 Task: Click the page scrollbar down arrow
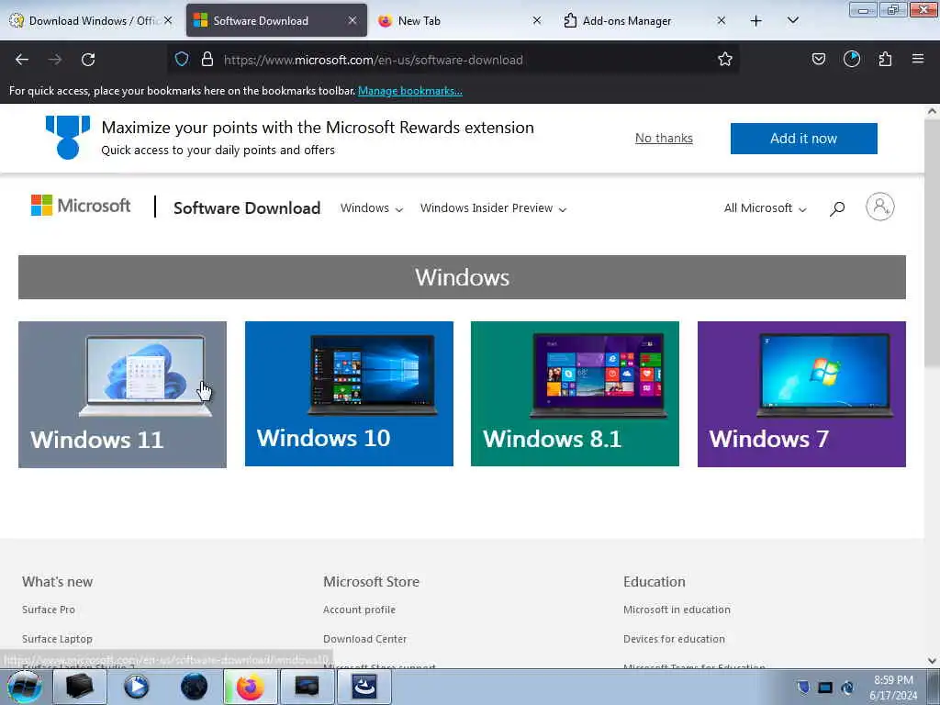[x=932, y=661]
